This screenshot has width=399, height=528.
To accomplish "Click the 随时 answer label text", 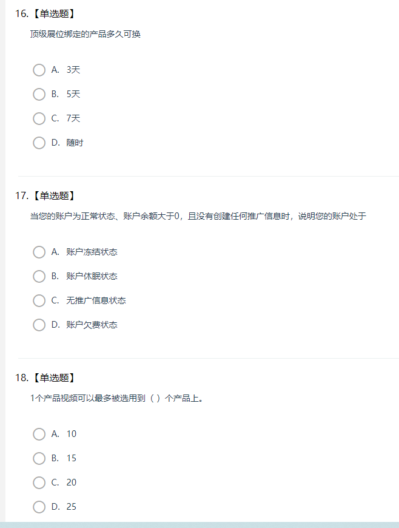I will (x=75, y=143).
